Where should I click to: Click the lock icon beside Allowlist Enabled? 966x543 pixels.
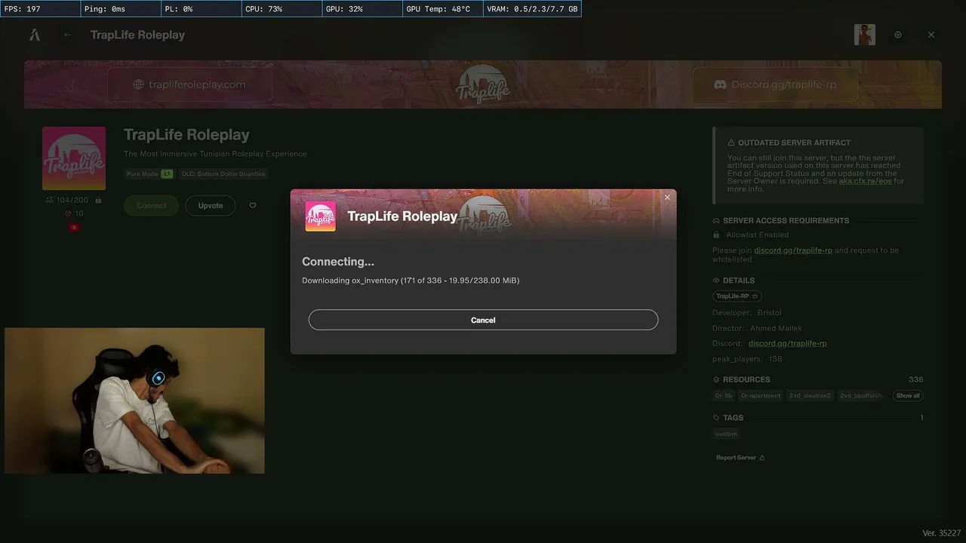(x=716, y=235)
